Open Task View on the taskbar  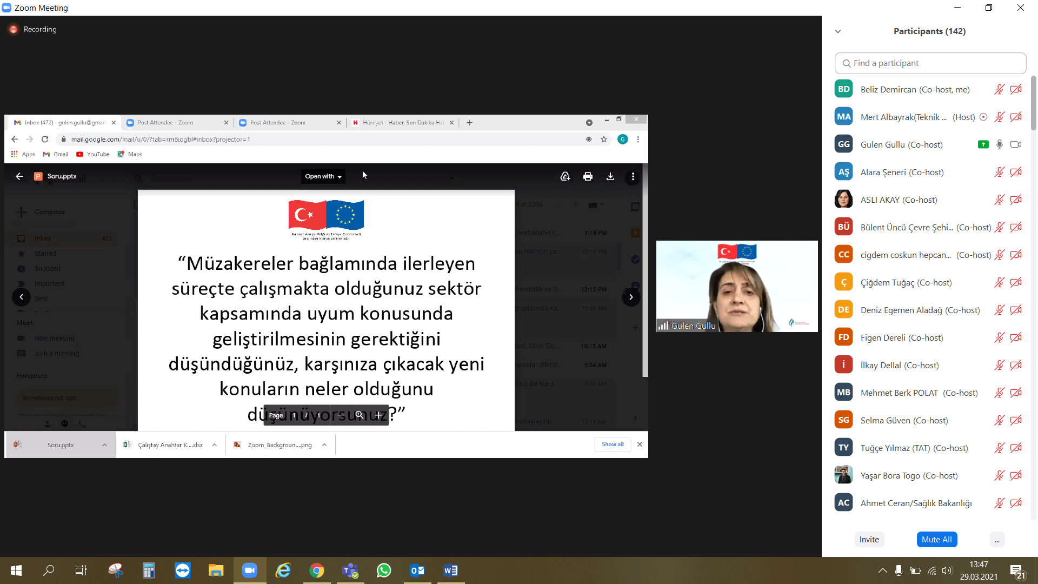pos(81,570)
